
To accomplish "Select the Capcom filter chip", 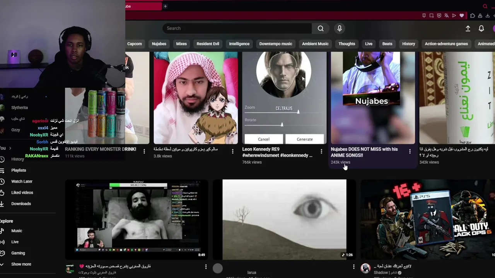I will tap(135, 44).
